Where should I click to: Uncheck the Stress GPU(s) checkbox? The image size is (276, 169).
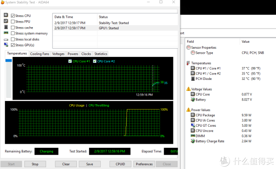click(13, 45)
